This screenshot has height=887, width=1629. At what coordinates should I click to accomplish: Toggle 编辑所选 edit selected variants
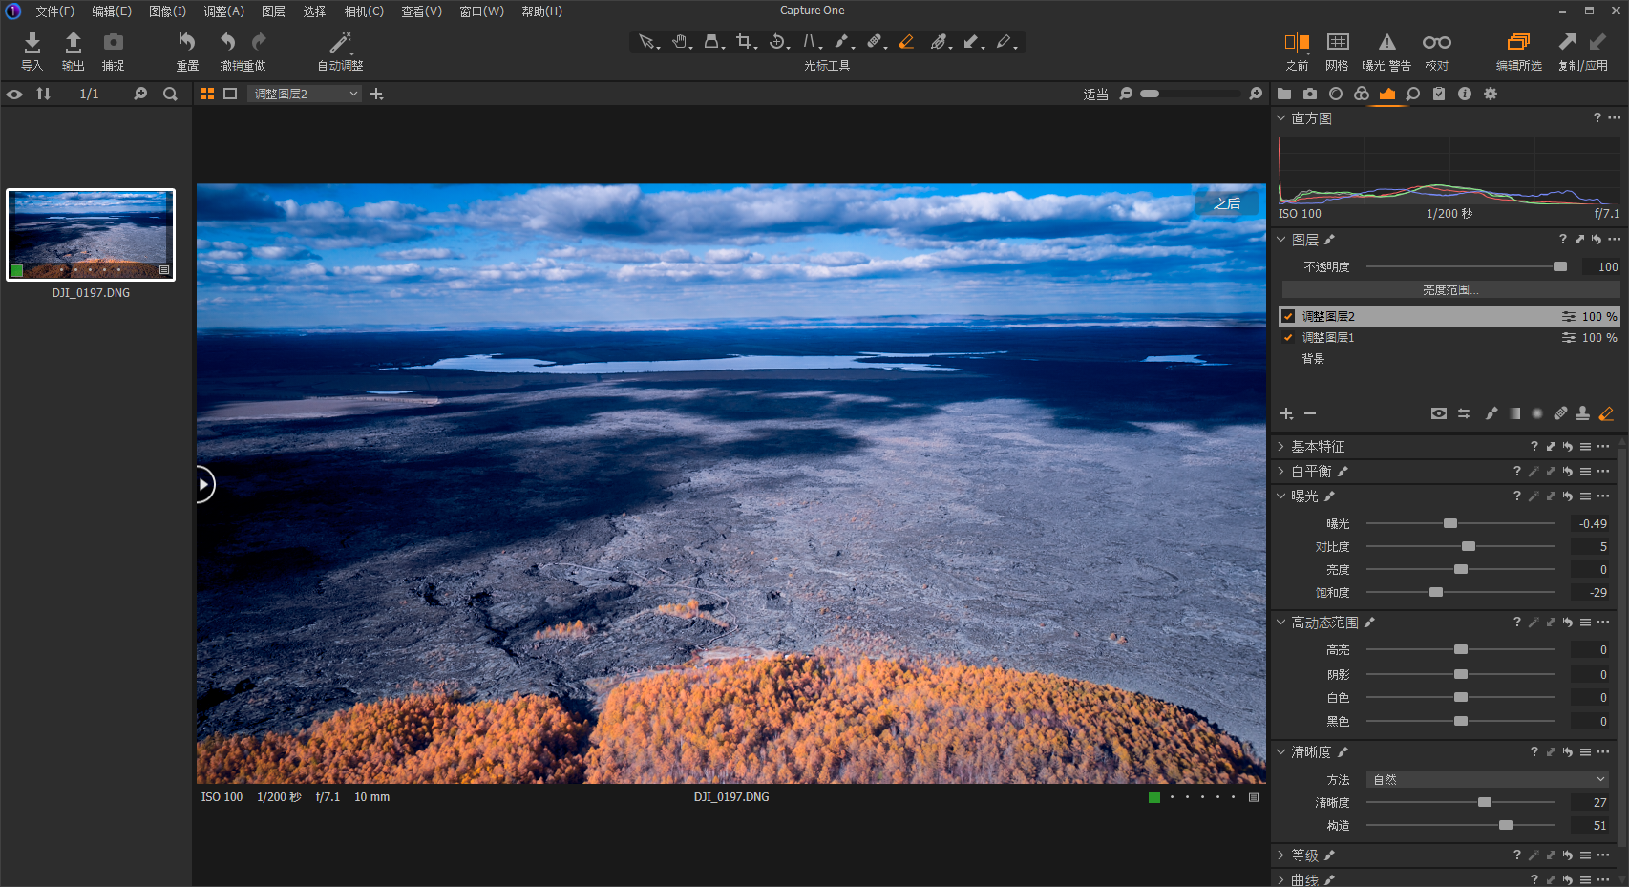(x=1518, y=42)
